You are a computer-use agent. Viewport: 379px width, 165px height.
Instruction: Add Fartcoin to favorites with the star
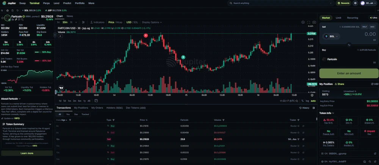coord(2,18)
